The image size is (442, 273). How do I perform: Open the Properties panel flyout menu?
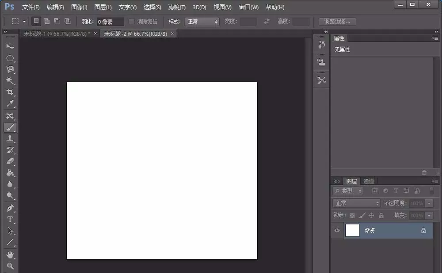point(435,38)
